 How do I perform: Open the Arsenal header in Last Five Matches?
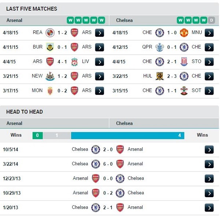point(14,20)
